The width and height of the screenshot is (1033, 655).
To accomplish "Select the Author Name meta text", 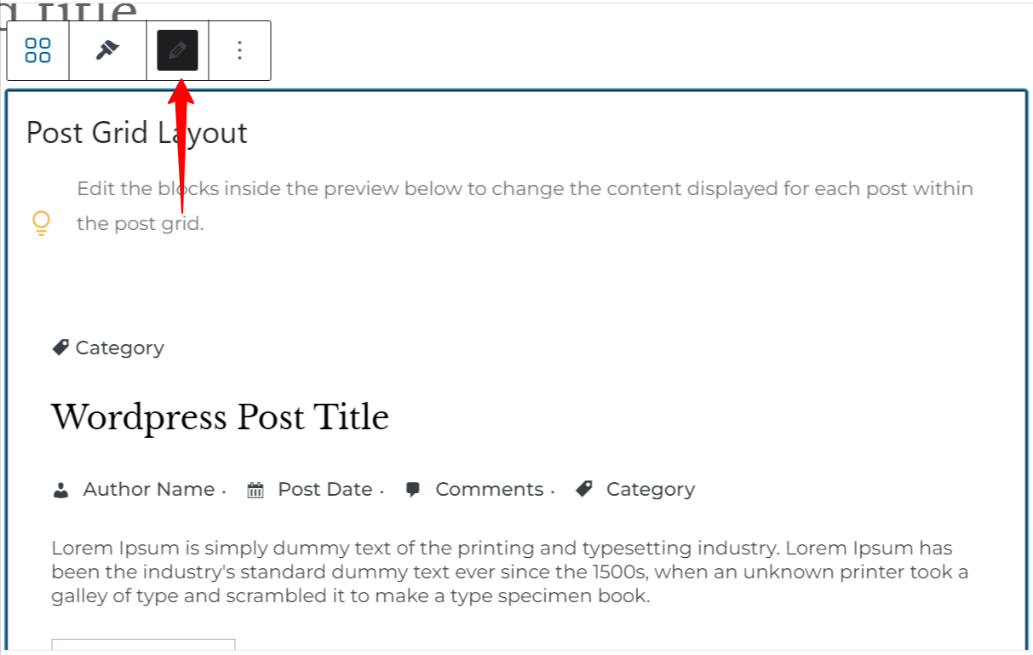I will coord(148,490).
